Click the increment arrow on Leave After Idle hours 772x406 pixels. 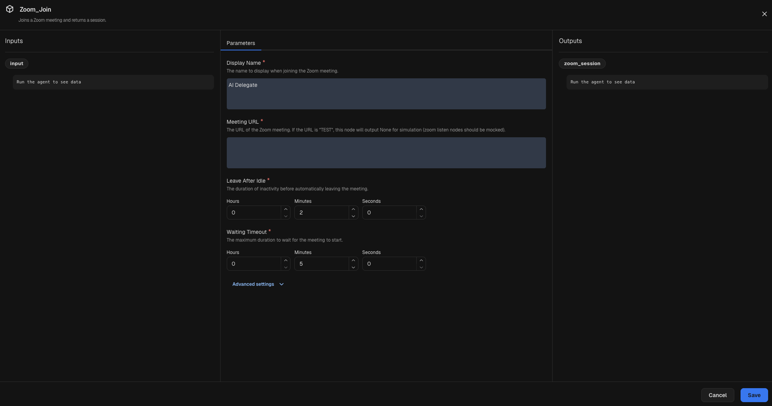pos(286,209)
